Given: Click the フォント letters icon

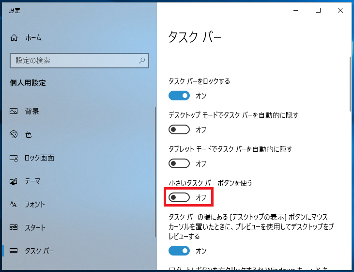Looking at the screenshot, I should [x=14, y=205].
